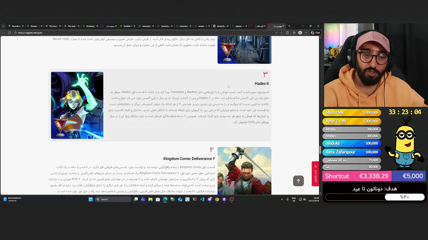
Task: Click the Amir_D_98 donor row
Action: pos(352,121)
